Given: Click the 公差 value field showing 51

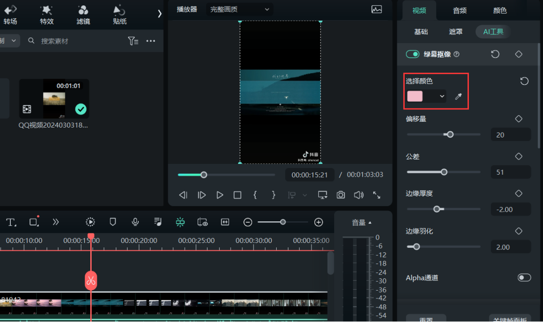Looking at the screenshot, I should coord(510,172).
